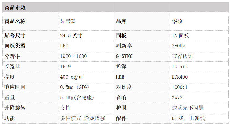The width and height of the screenshot is (231, 127).
Task: Select the 10 bit color depth value
Action: (x=180, y=67)
